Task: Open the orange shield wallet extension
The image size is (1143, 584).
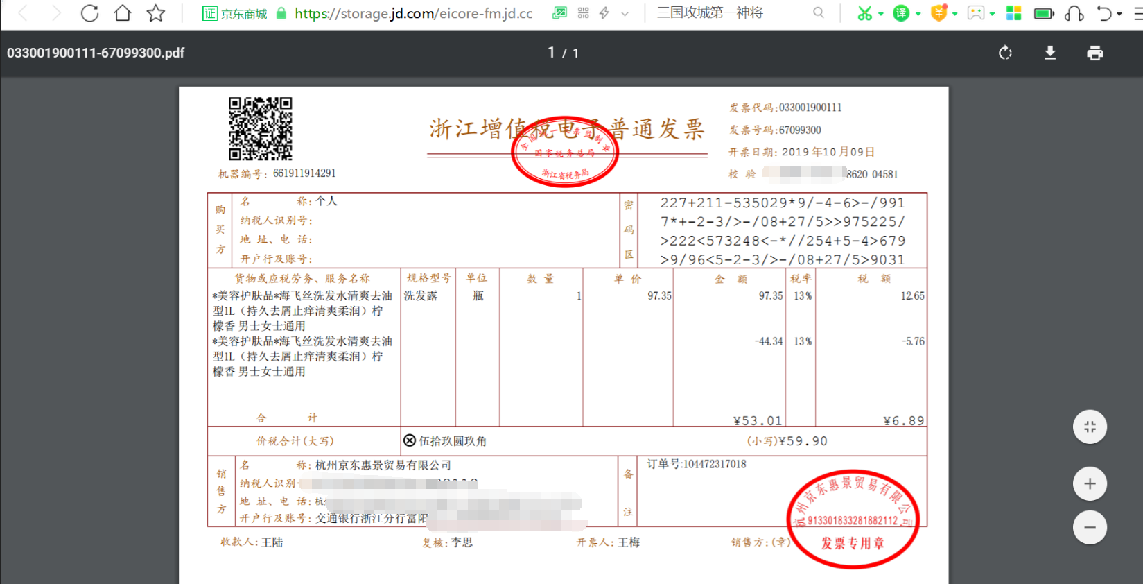Action: click(x=939, y=13)
